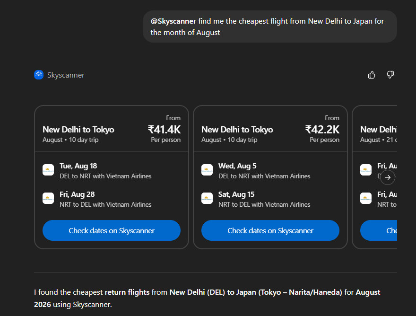
Task: Click the Skyscanner app name label
Action: point(66,75)
